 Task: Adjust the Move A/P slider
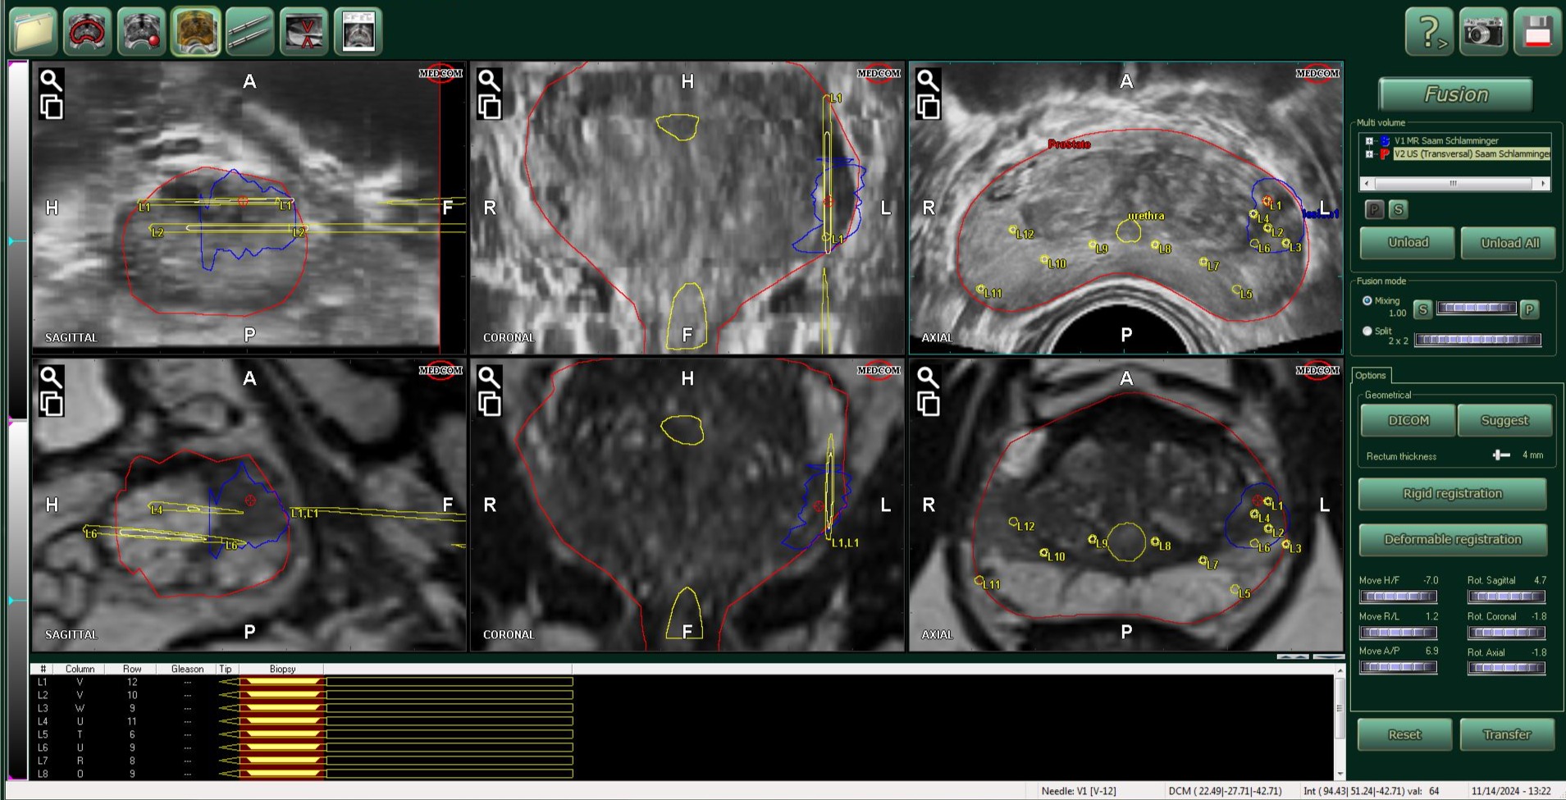pos(1399,668)
